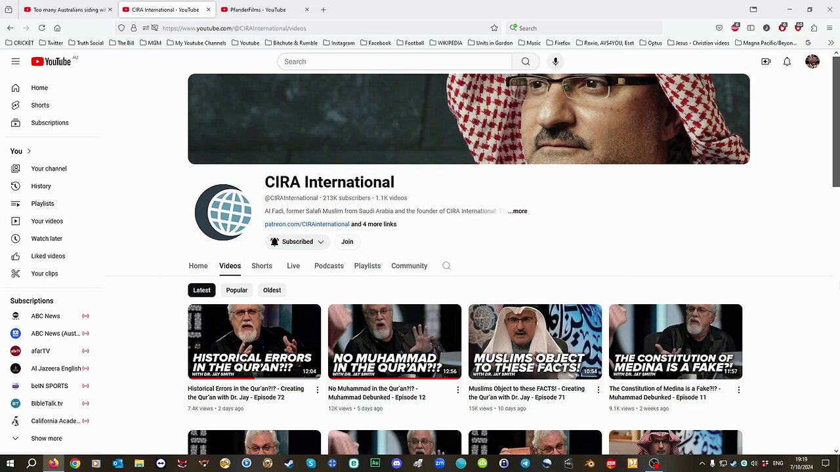Select the Latest sort chip
The width and height of the screenshot is (840, 472).
point(201,290)
